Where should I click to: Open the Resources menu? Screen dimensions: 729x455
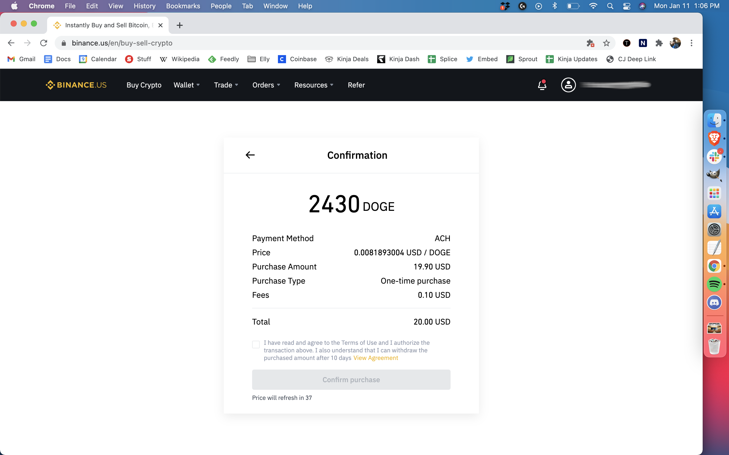[313, 85]
